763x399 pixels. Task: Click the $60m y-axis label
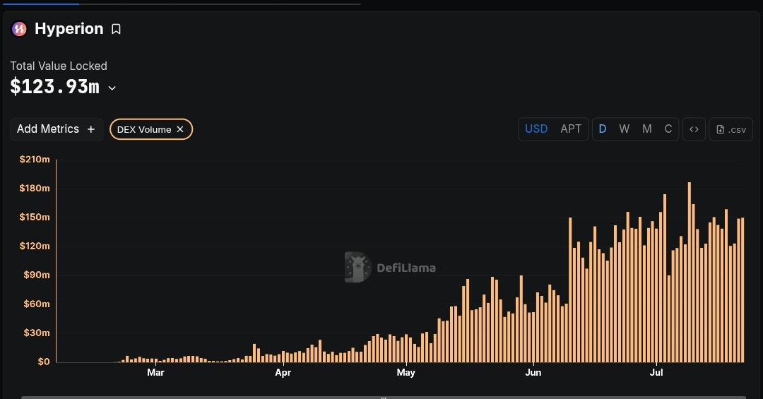[x=37, y=304]
